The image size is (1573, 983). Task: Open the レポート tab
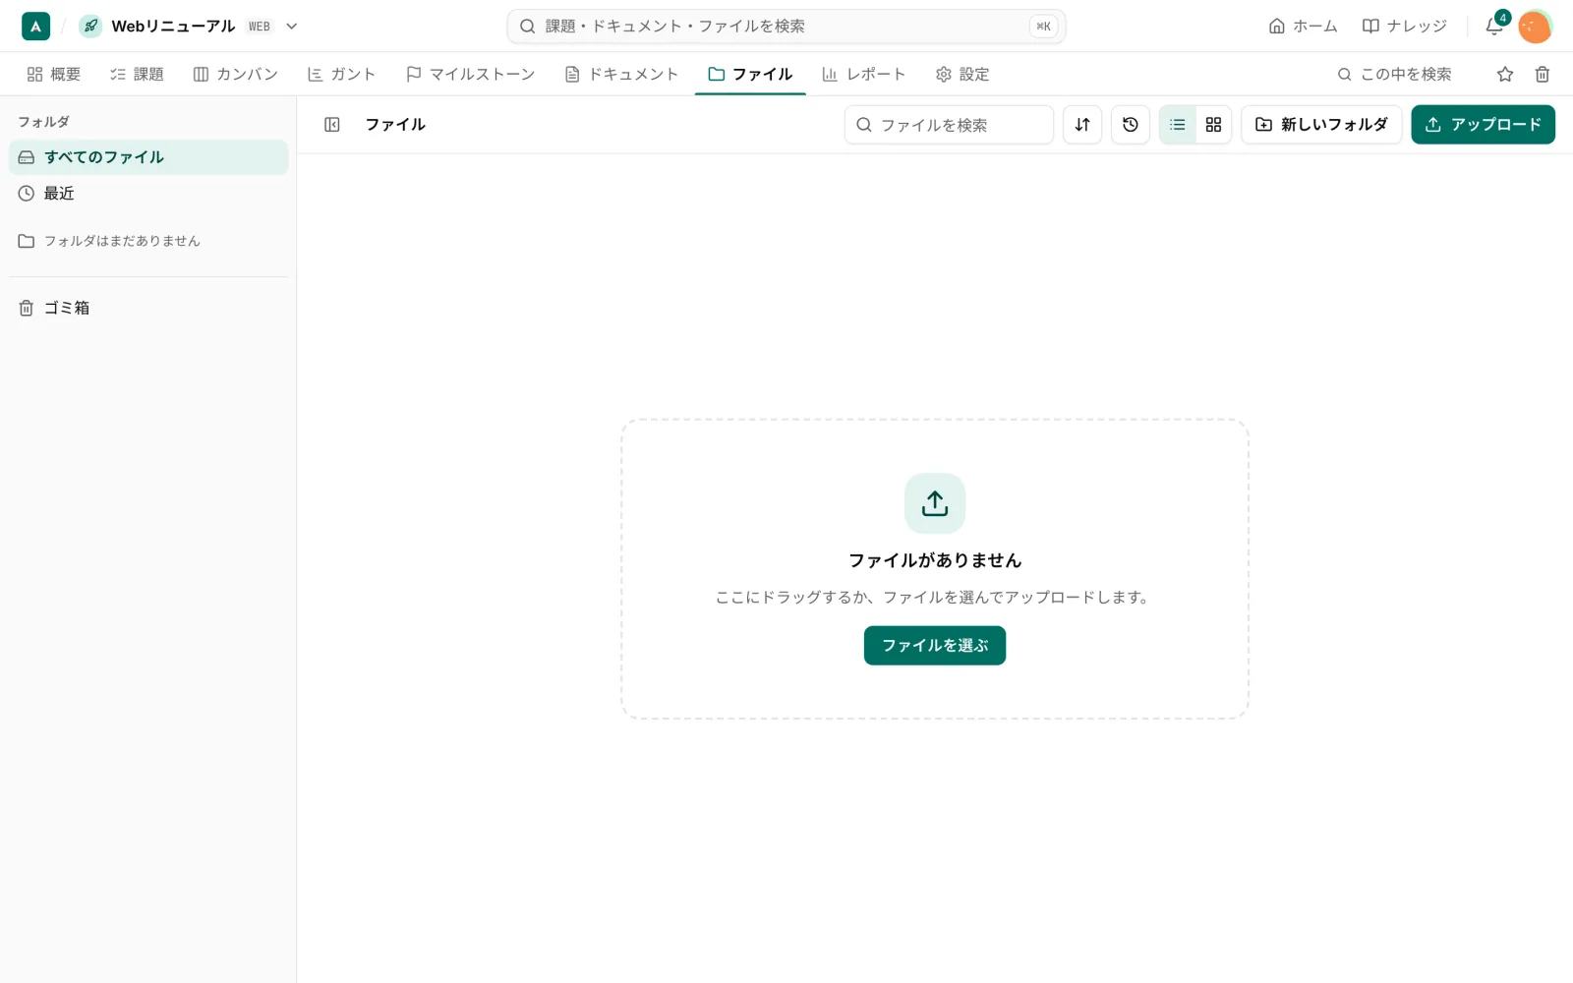(864, 74)
